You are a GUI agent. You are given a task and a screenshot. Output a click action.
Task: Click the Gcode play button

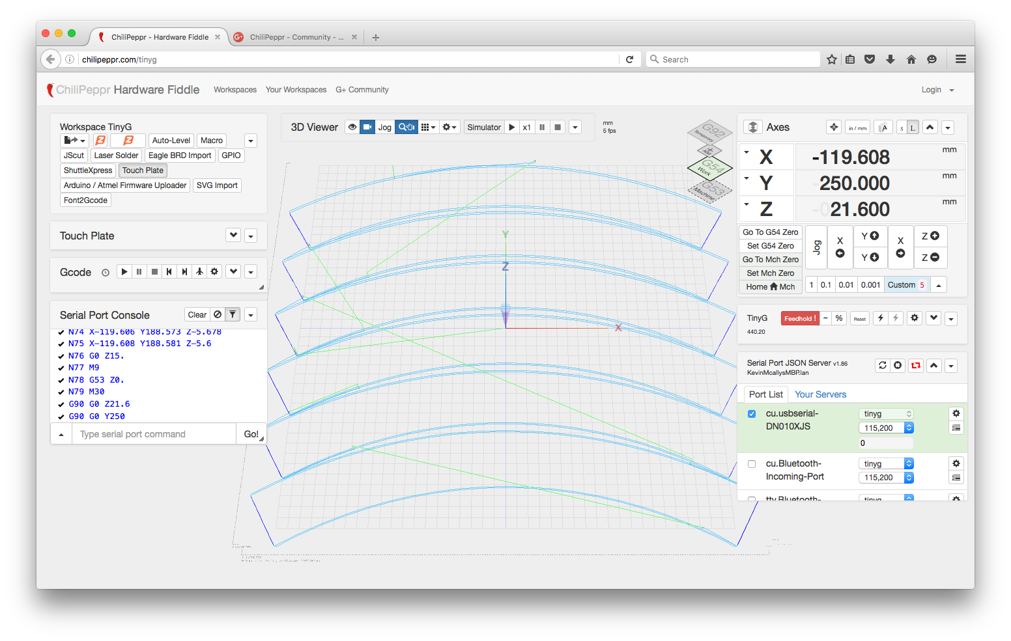coord(124,272)
